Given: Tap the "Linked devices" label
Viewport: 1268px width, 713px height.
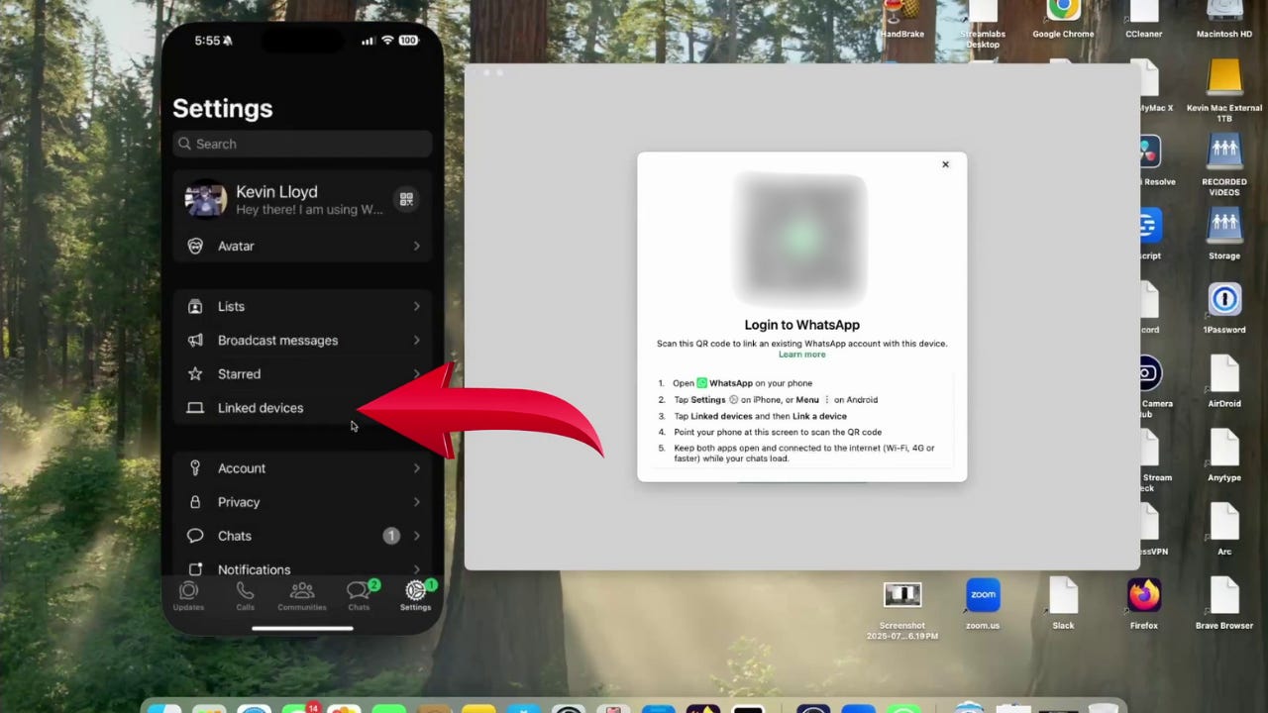Looking at the screenshot, I should pos(261,408).
